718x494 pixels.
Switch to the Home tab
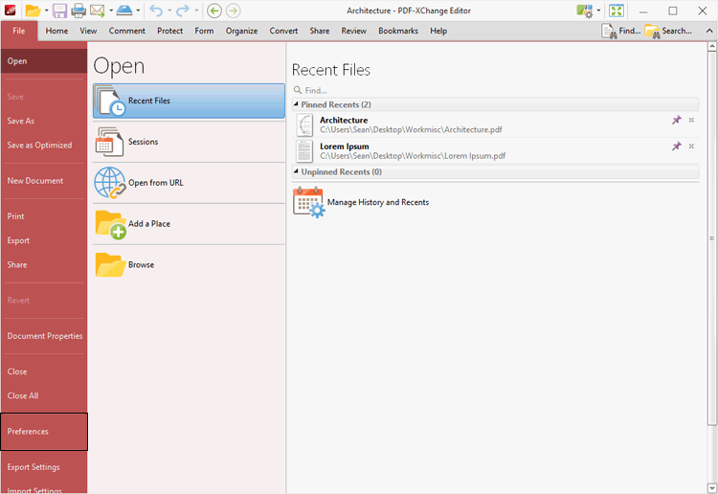tap(56, 31)
